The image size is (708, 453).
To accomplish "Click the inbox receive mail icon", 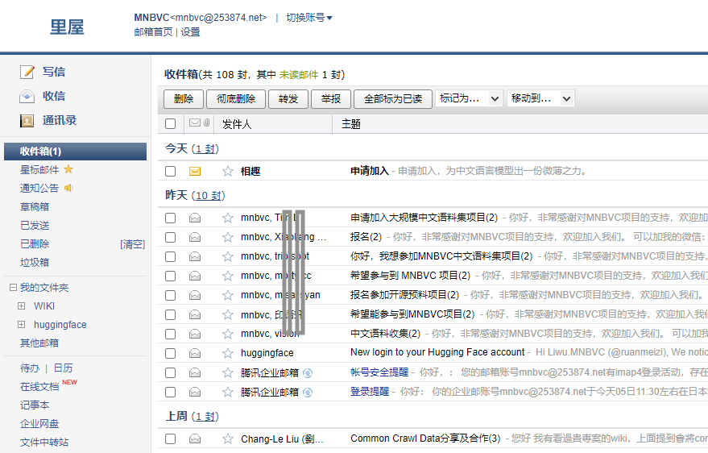I will tap(27, 96).
